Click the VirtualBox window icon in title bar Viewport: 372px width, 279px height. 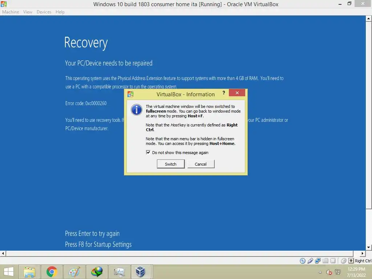pos(4,4)
